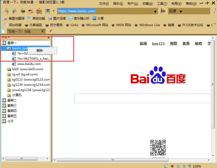
Task: Expand the 计算机 history folder
Action: [14, 95]
